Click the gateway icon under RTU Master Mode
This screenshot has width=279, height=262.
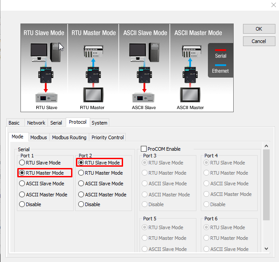93,75
